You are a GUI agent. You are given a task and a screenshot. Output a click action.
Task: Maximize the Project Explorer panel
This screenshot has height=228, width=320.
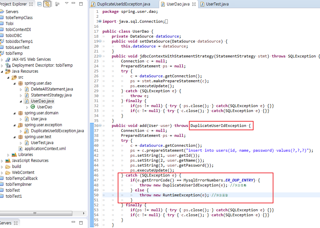[81, 4]
